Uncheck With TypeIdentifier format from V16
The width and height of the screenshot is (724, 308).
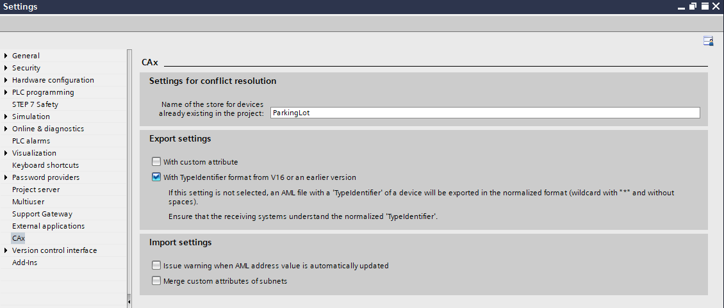click(x=156, y=177)
